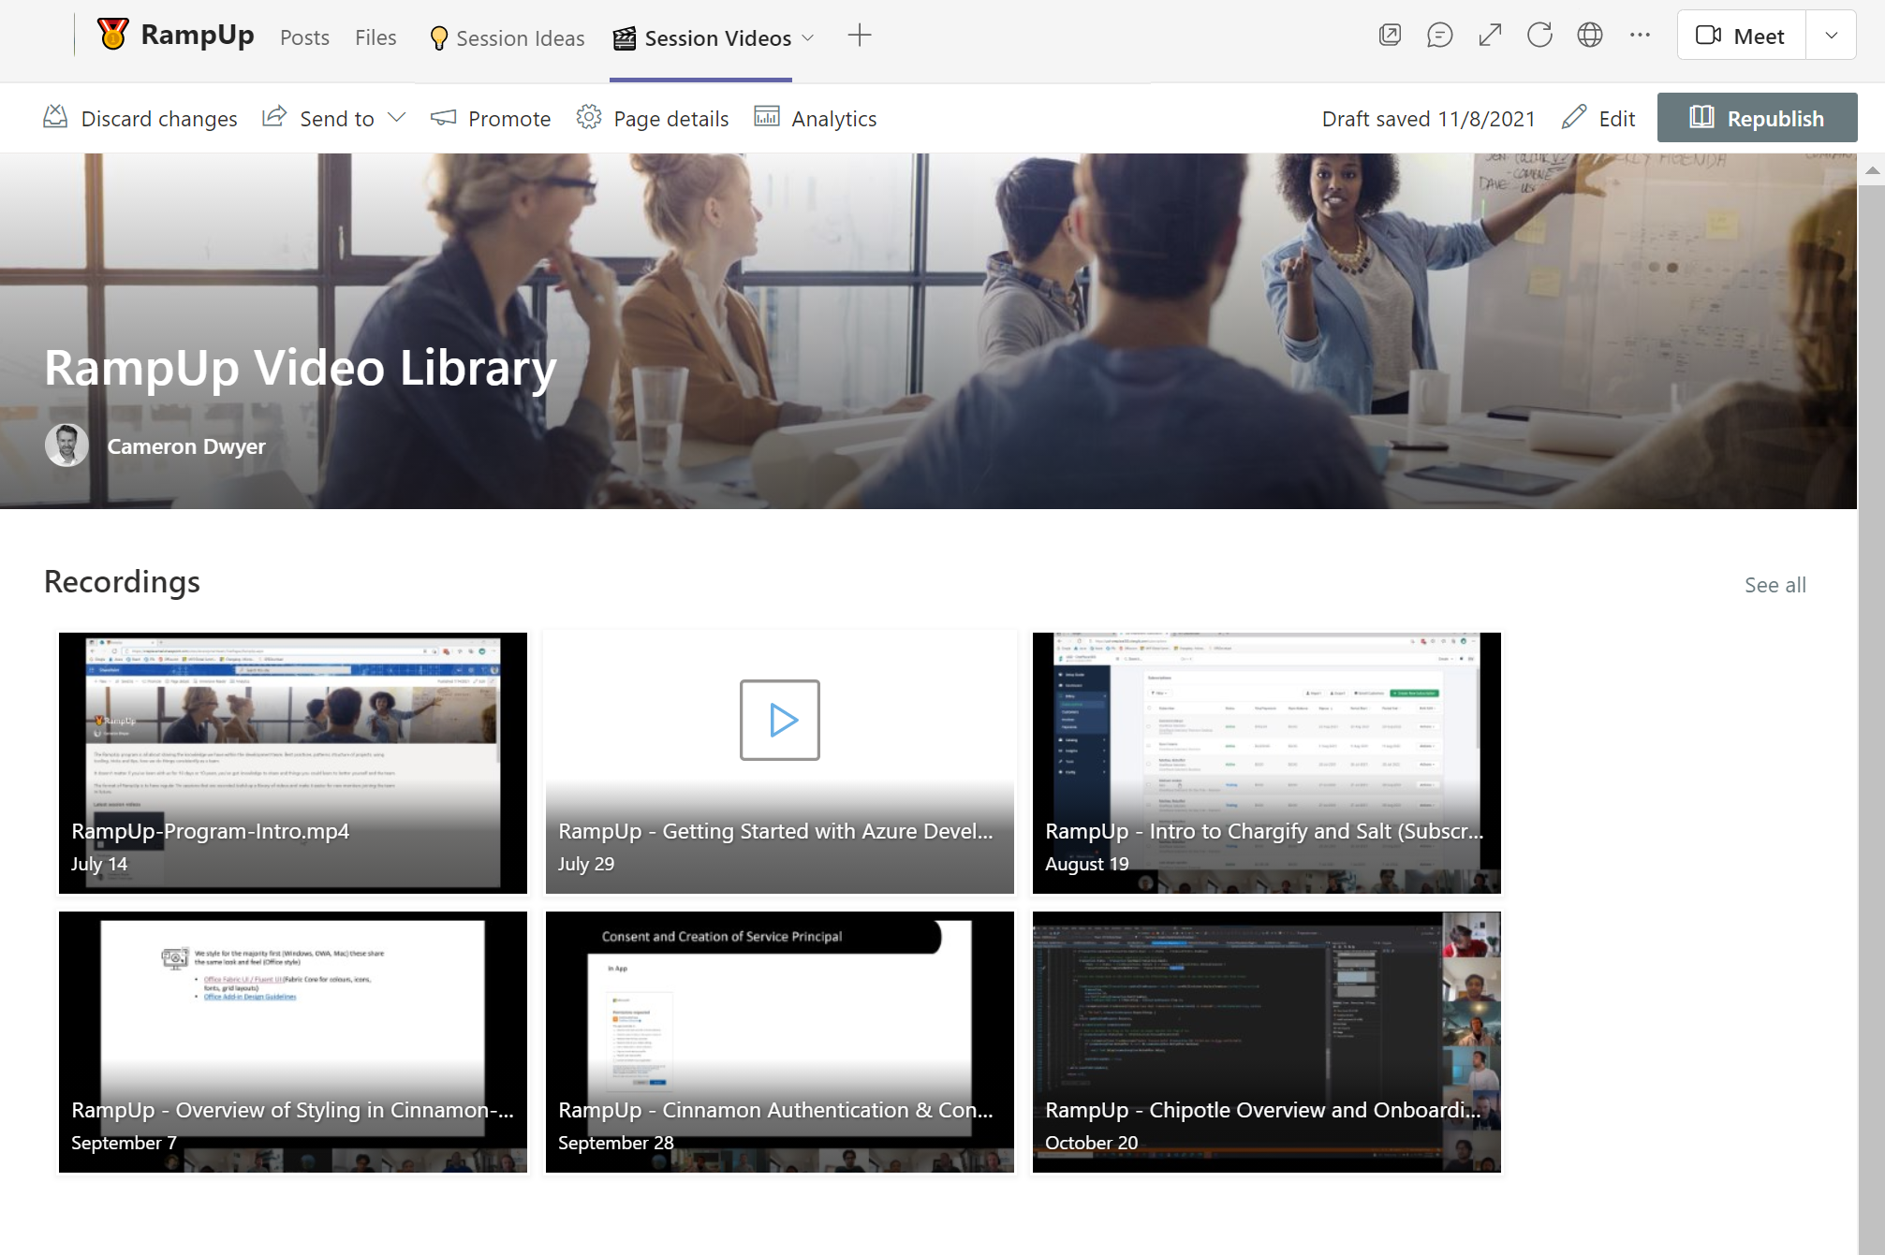The image size is (1885, 1255).
Task: Reload the tab with refresh icon
Action: [1539, 36]
